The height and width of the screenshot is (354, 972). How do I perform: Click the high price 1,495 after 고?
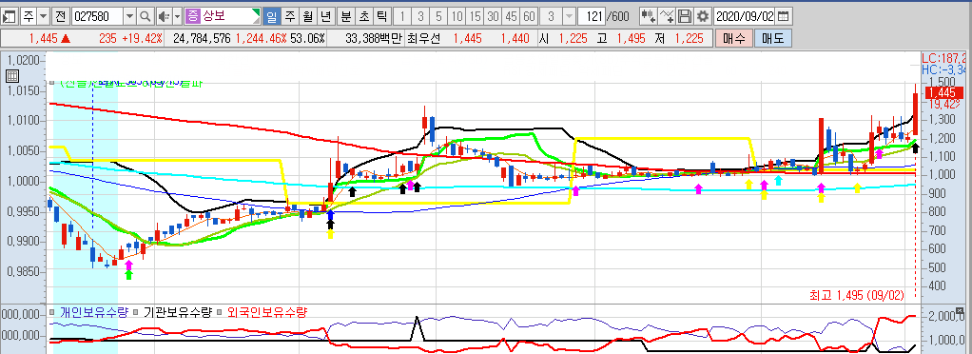point(632,38)
